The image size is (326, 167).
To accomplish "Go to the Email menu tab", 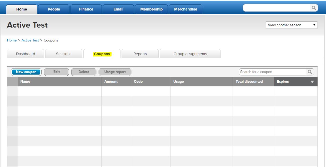I will coord(118,9).
